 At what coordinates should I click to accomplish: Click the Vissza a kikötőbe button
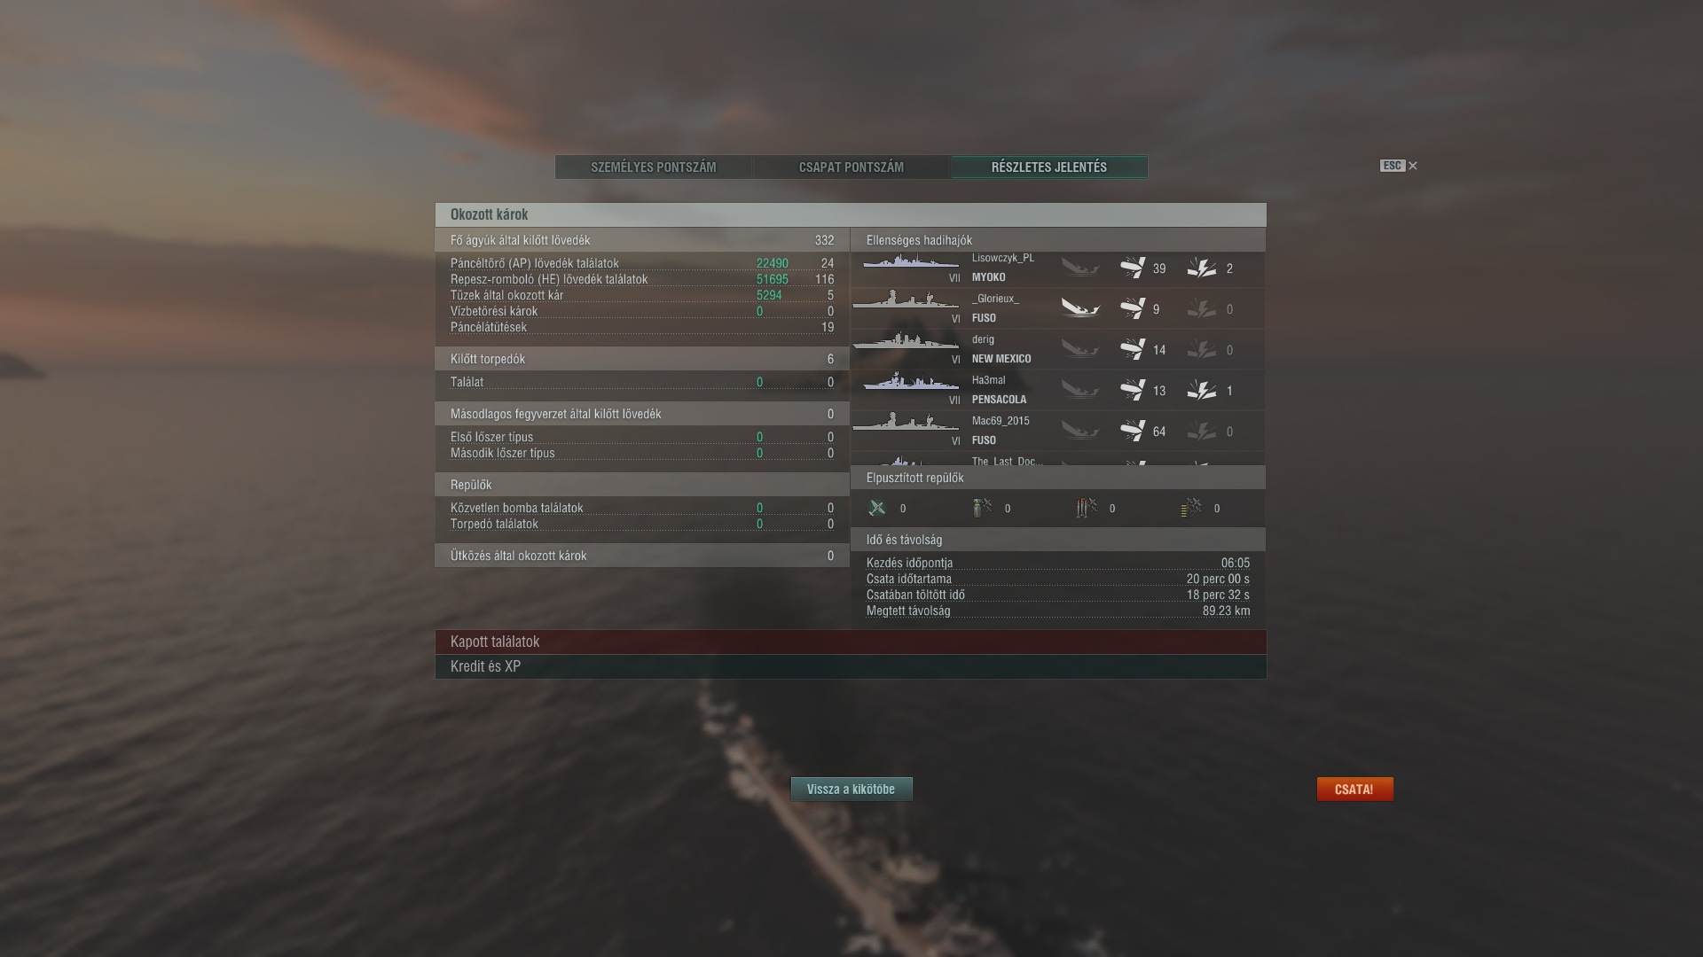coord(851,789)
